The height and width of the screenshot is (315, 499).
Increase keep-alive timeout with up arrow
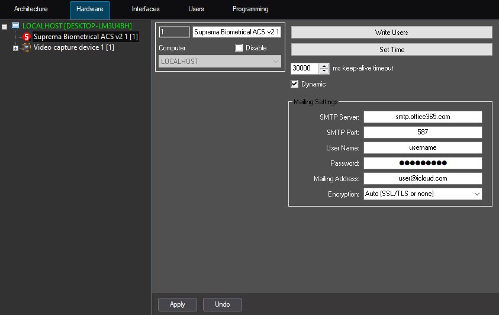324,66
